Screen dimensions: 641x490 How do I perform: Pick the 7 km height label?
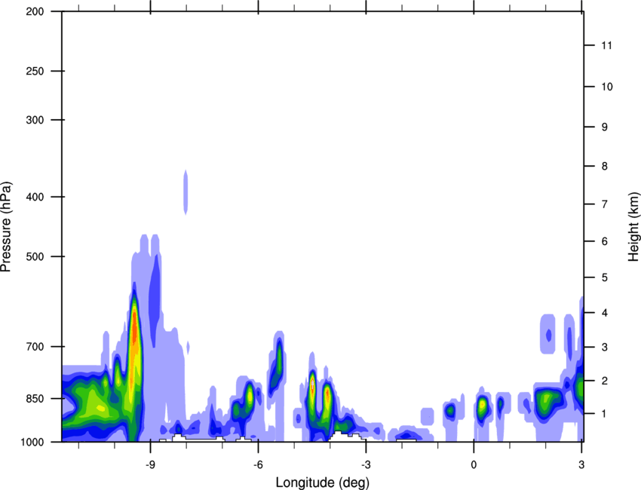(605, 204)
